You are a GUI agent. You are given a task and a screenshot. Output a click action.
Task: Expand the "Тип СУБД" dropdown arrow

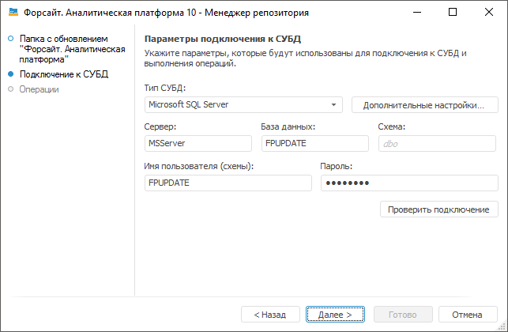click(334, 104)
